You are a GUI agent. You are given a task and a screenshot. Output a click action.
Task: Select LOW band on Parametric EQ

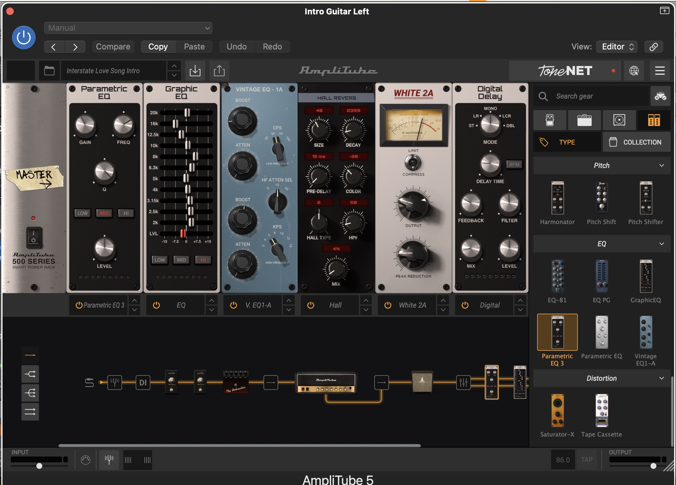pyautogui.click(x=83, y=213)
